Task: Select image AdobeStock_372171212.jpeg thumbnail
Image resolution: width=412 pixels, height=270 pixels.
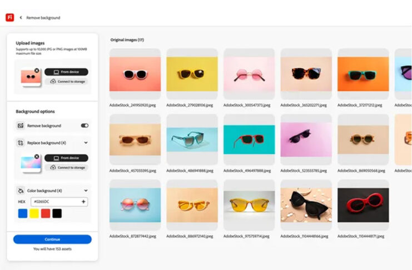Action: [x=363, y=74]
